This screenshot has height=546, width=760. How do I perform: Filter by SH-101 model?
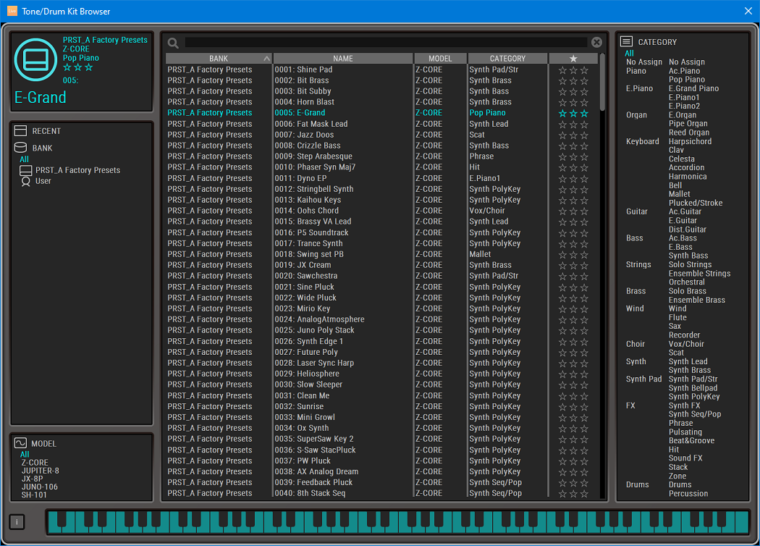(34, 495)
